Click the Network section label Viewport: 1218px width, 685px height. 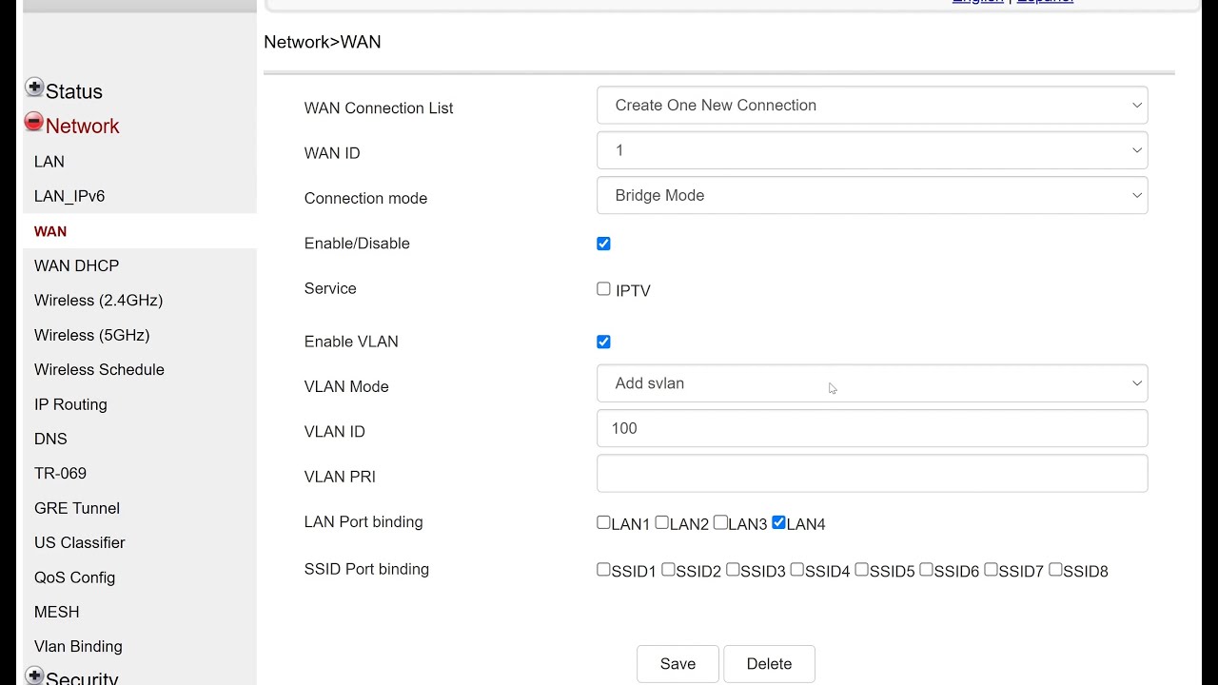pos(83,126)
